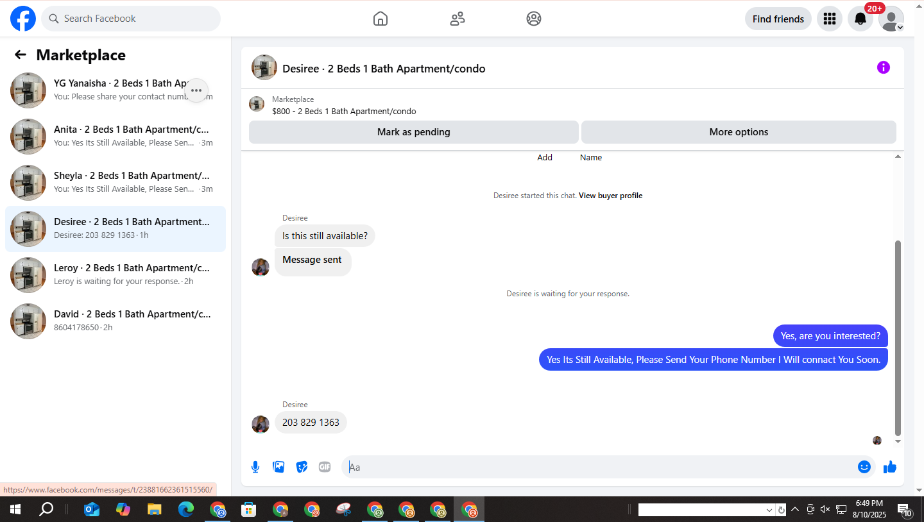The image size is (924, 522).
Task: Click the seen-receipt mini avatar
Action: 877,441
